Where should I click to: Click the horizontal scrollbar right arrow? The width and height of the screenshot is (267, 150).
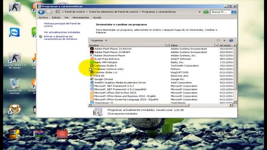click(231, 105)
